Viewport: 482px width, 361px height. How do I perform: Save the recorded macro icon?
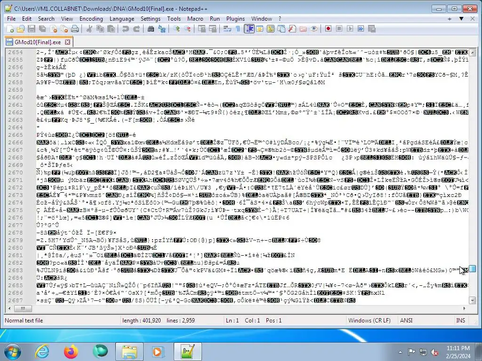[x=372, y=29]
